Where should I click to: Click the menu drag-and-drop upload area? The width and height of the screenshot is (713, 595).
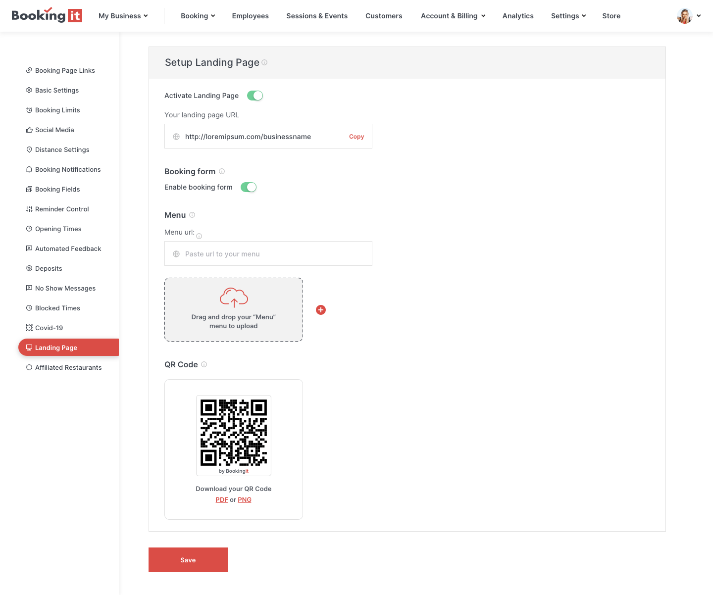[x=234, y=309]
